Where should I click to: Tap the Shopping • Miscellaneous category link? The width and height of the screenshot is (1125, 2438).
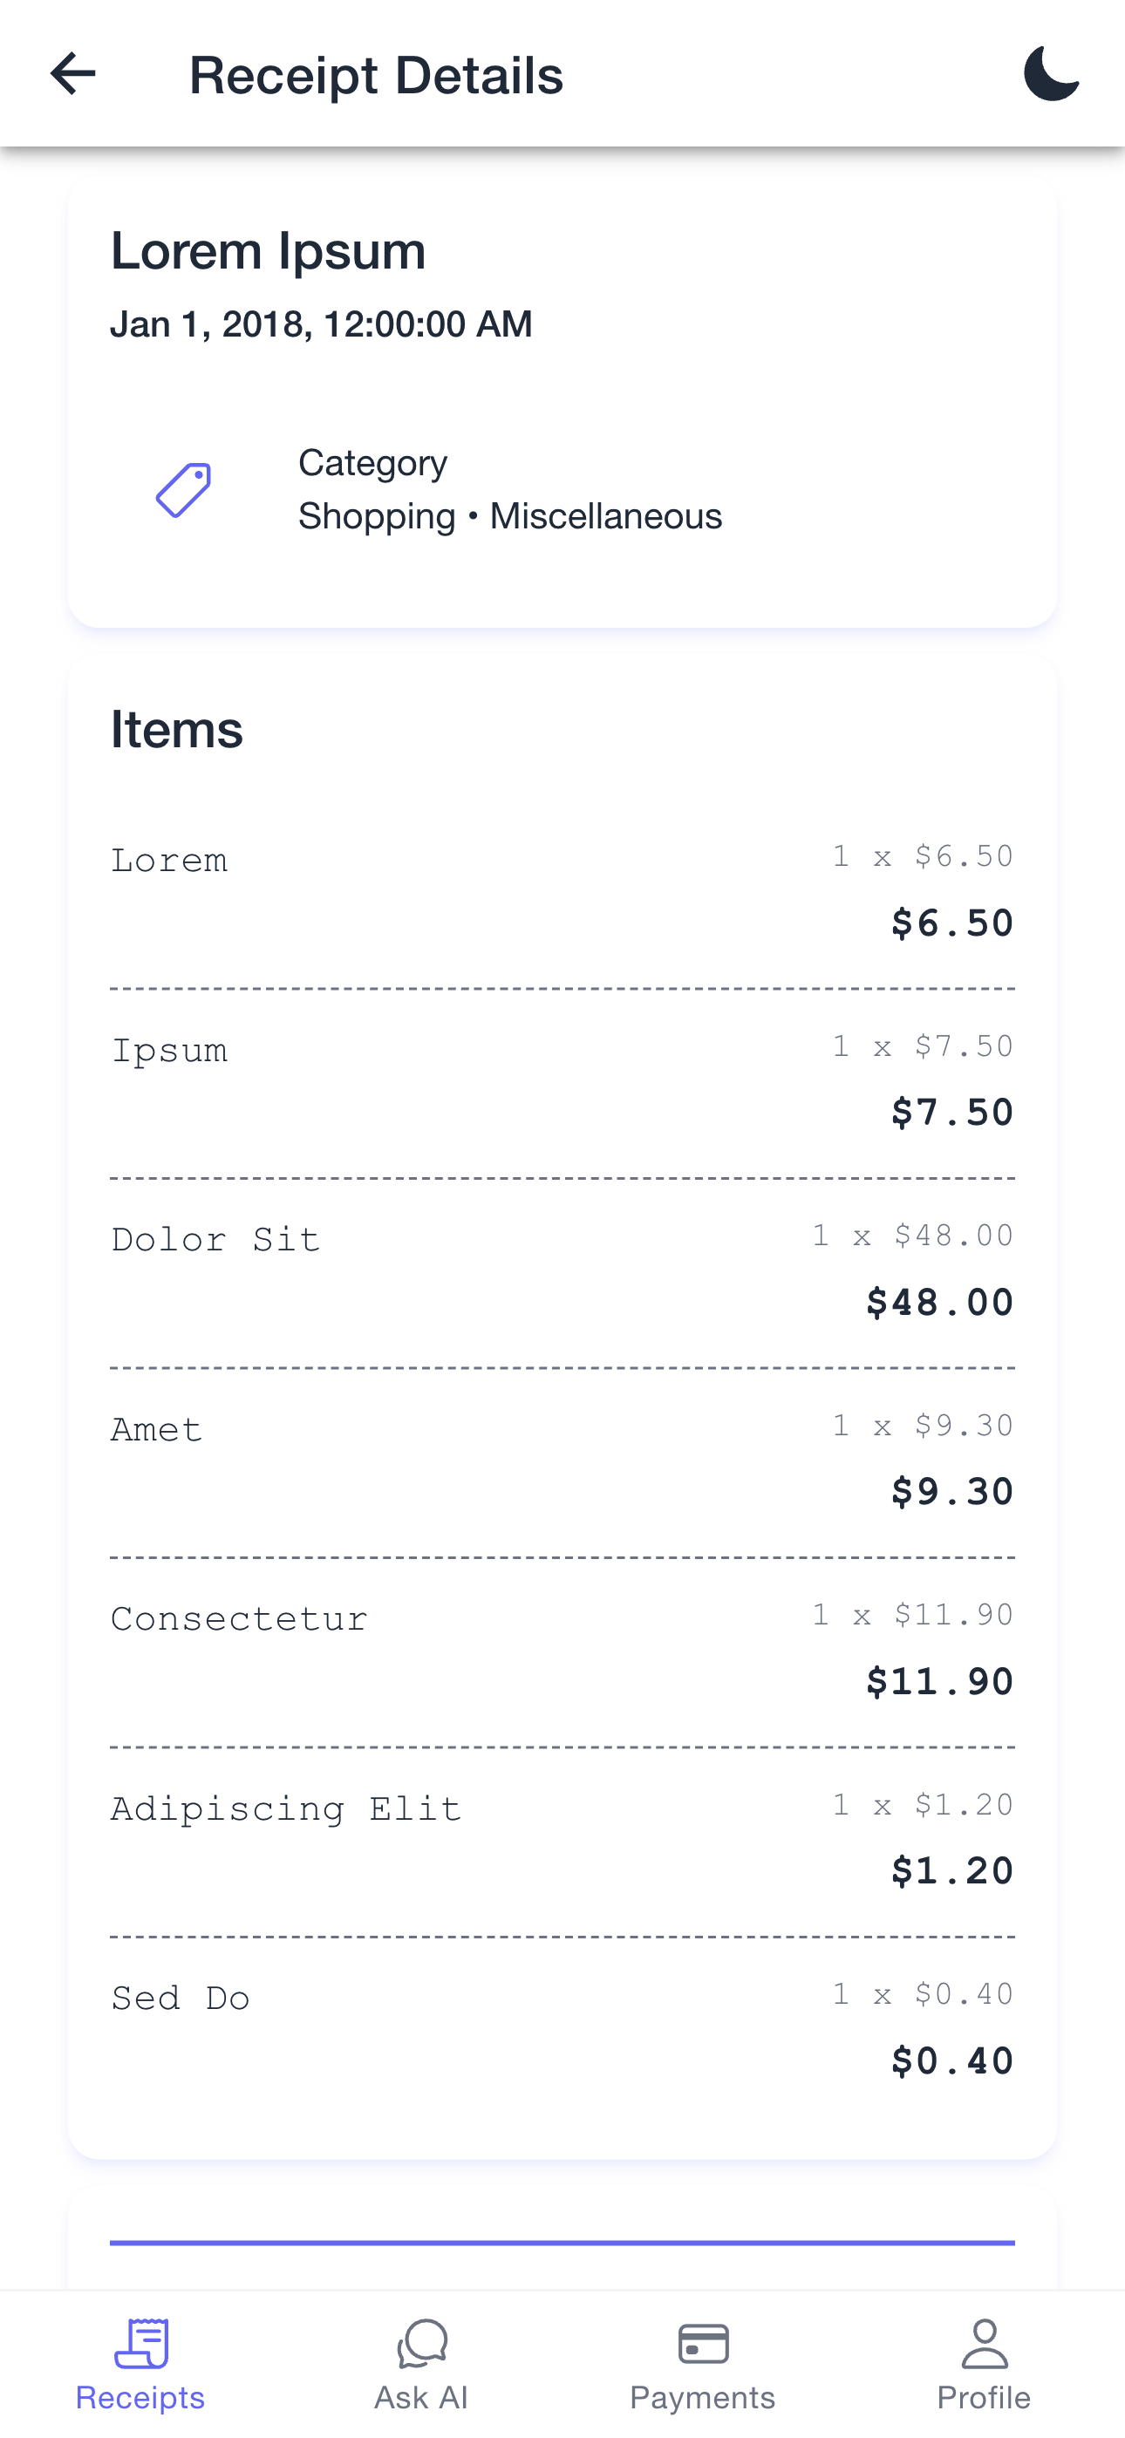510,516
